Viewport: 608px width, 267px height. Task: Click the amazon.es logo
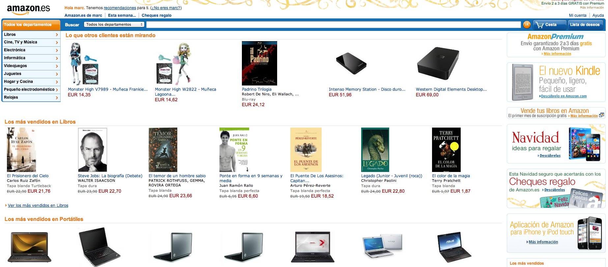pyautogui.click(x=28, y=10)
